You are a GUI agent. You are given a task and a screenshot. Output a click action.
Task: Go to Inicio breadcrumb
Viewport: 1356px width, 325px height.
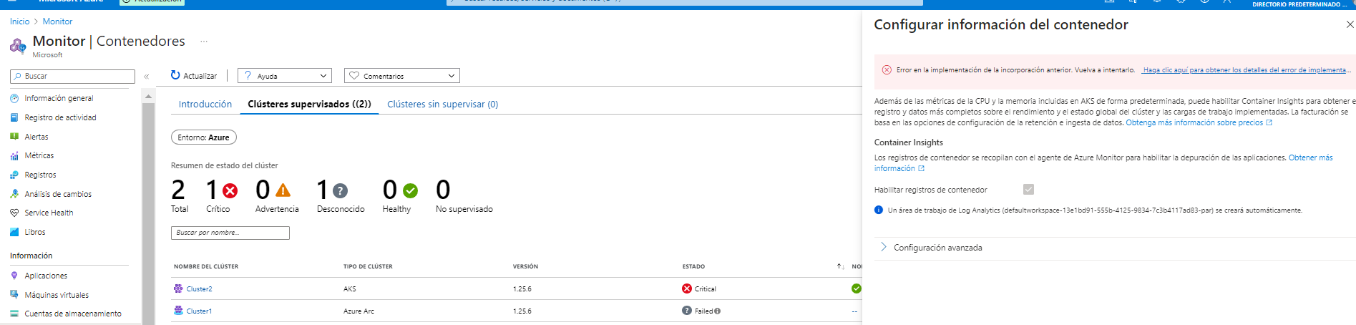coord(20,21)
